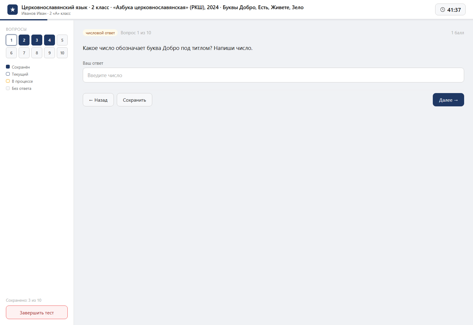
Task: Jump to question 3
Action: pos(37,40)
